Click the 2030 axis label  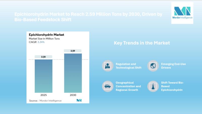(x=73, y=95)
